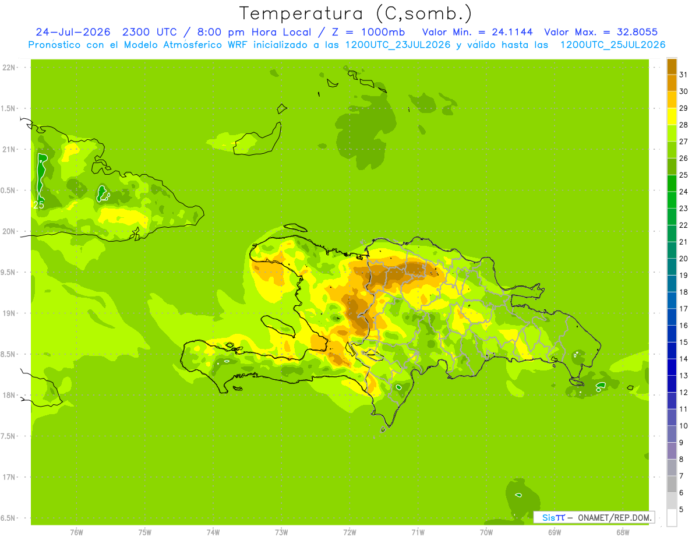This screenshot has height=540, width=699.
Task: Click the "74W" longitude axis label
Action: click(213, 532)
